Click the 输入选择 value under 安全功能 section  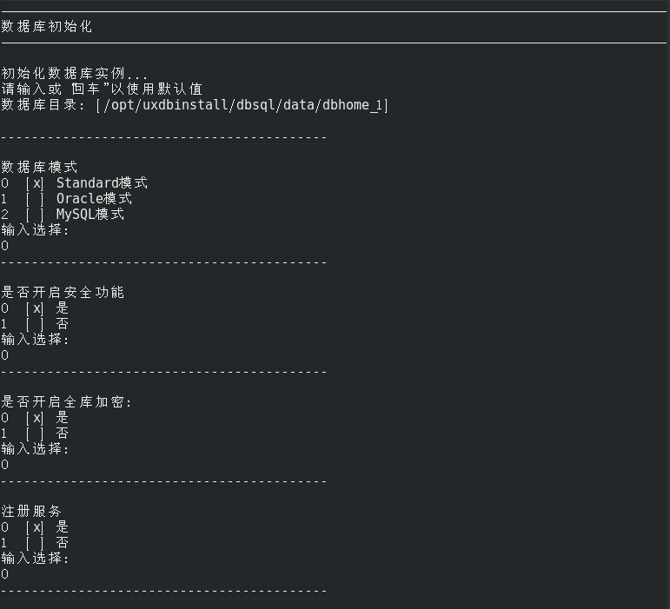(5, 355)
